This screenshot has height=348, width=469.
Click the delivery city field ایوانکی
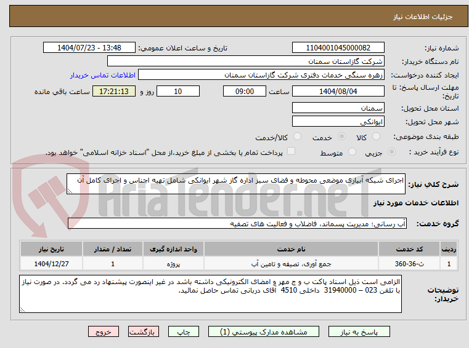(x=338, y=122)
